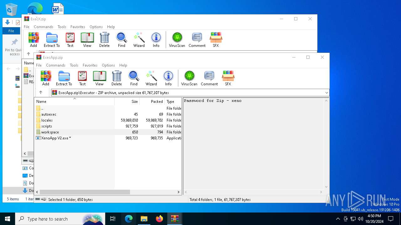The width and height of the screenshot is (401, 225).
Task: Click SFX icon in ExecApp.zip window
Action: click(228, 78)
